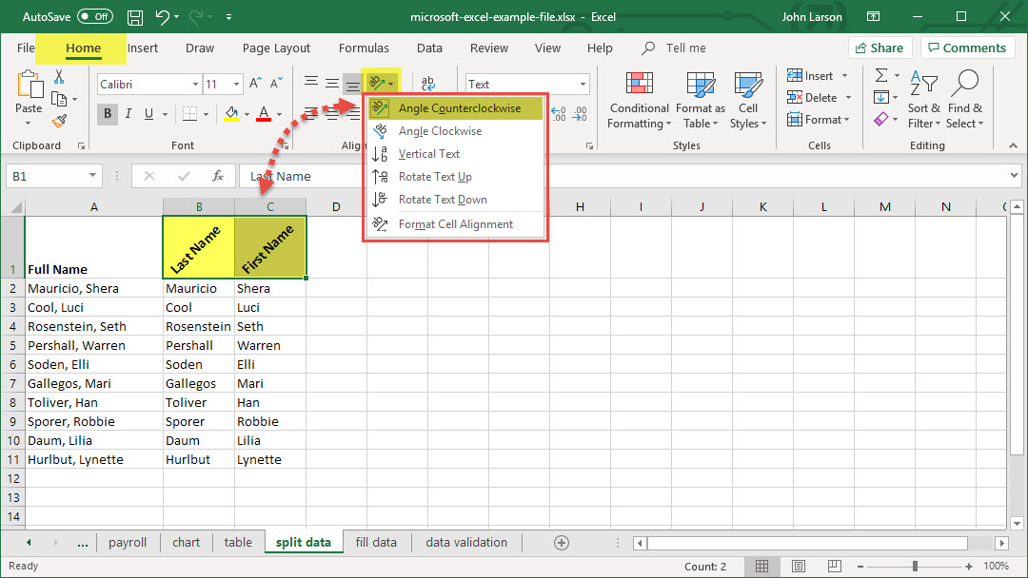Click the Format Painter brush icon
The width and height of the screenshot is (1028, 578).
(59, 121)
